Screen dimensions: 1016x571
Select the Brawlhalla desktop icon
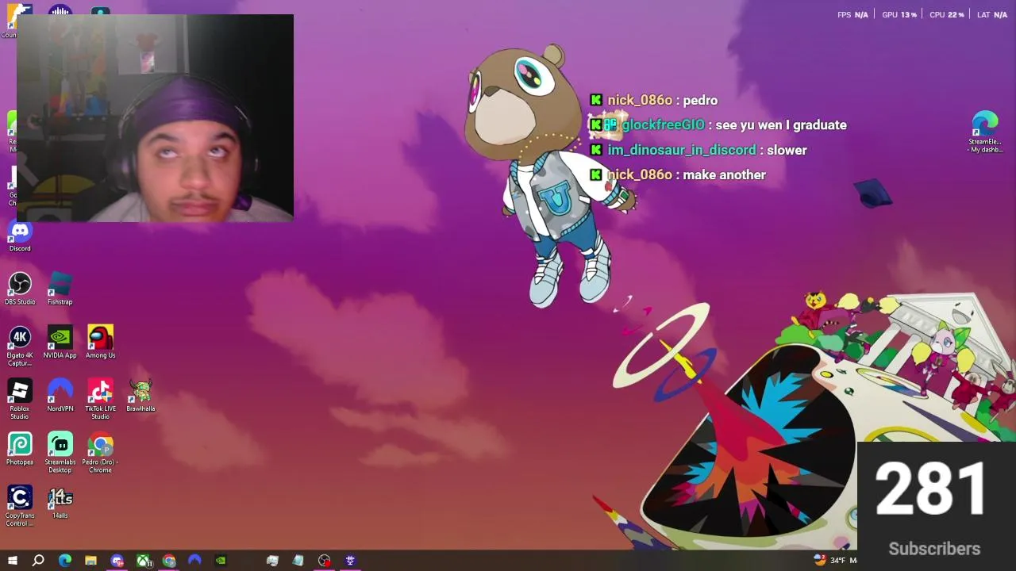(140, 396)
